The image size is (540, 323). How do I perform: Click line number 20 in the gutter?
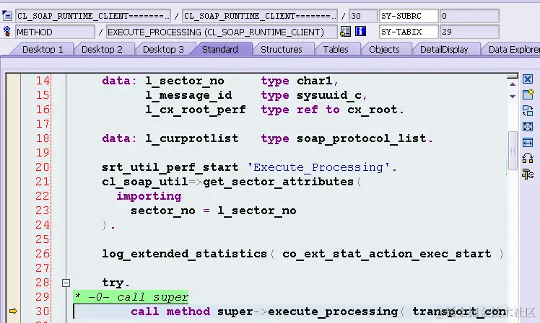tap(43, 167)
